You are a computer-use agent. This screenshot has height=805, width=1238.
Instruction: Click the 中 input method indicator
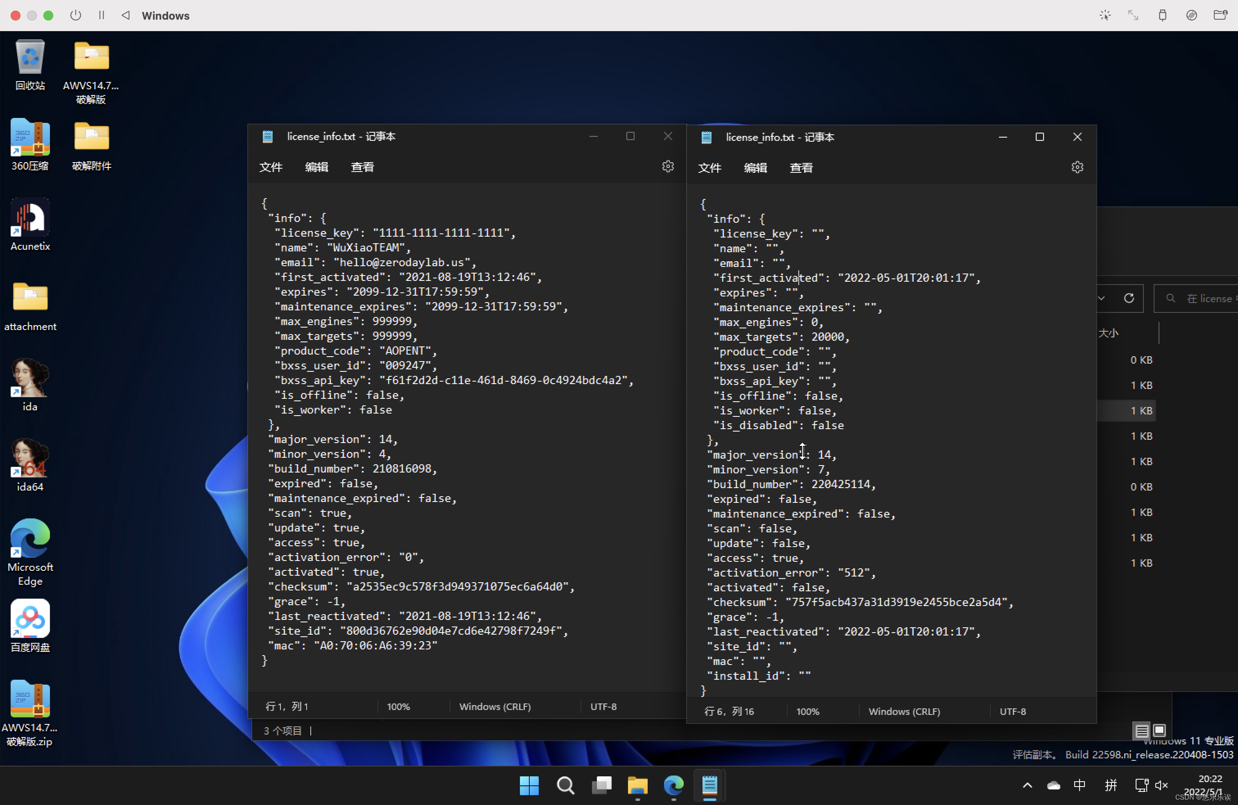pos(1079,785)
